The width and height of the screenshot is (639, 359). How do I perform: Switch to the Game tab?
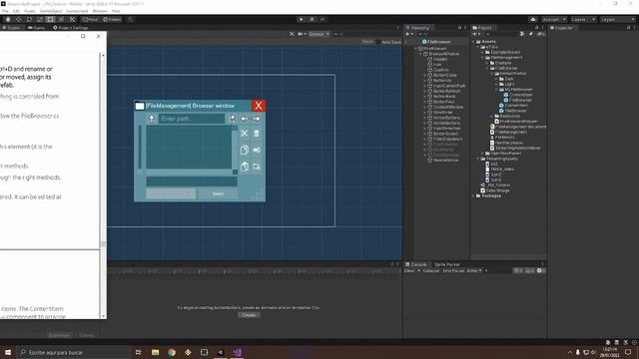point(37,28)
